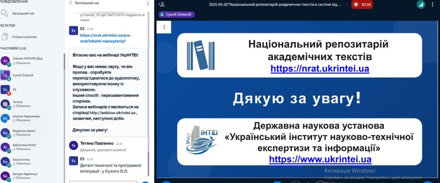Viewport: 440px width, 183px height.
Task: Open shared notes document icon
Action: click(5, 37)
